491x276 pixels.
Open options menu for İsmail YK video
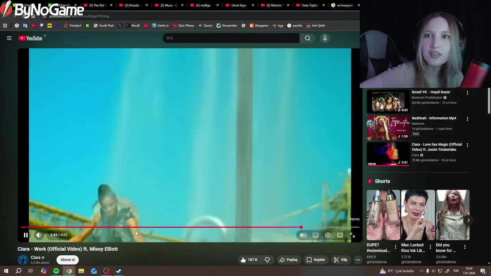coord(467,93)
